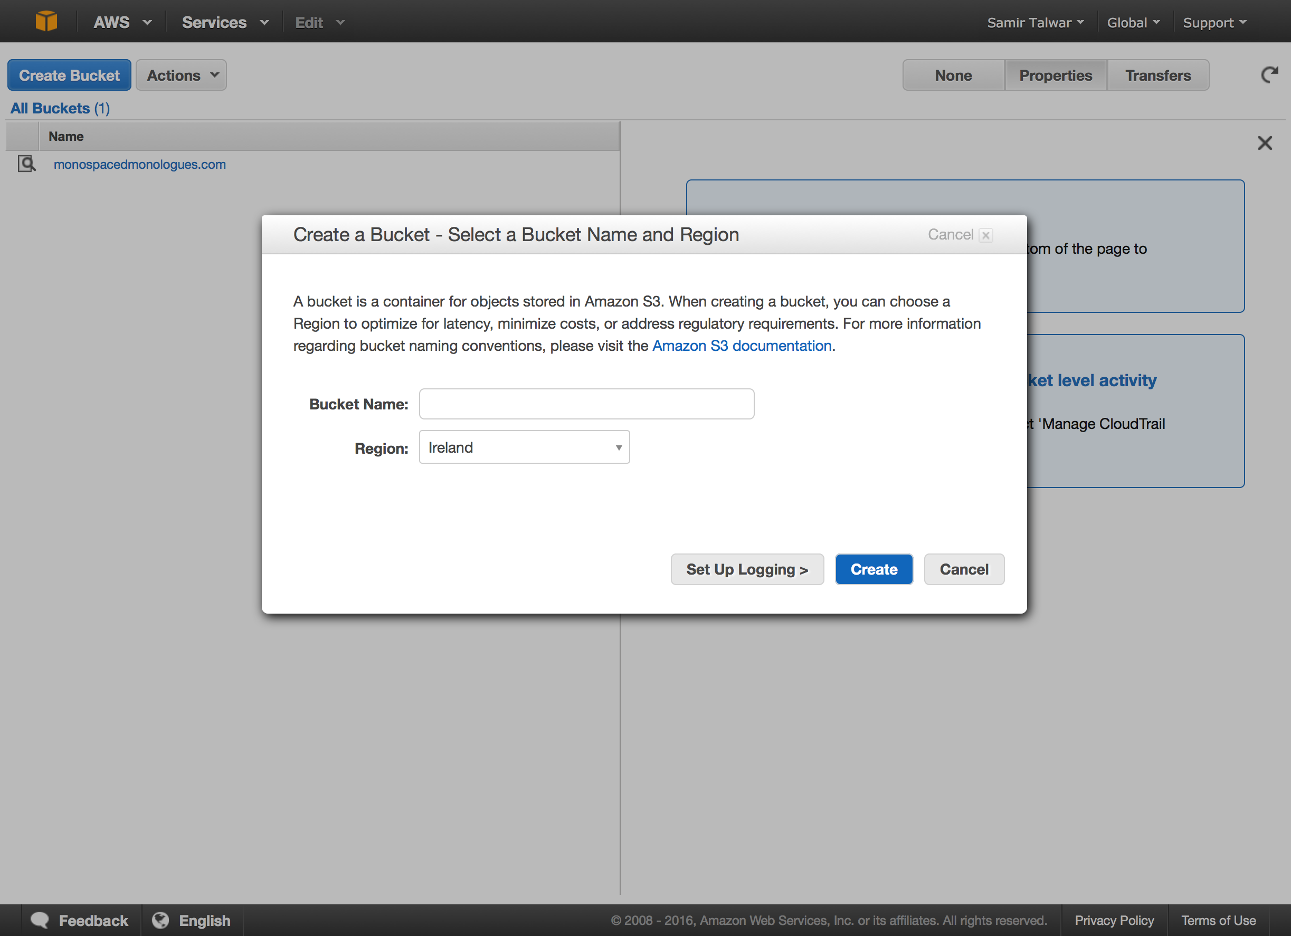
Task: Switch to the Transfers view tab
Action: [x=1157, y=75]
